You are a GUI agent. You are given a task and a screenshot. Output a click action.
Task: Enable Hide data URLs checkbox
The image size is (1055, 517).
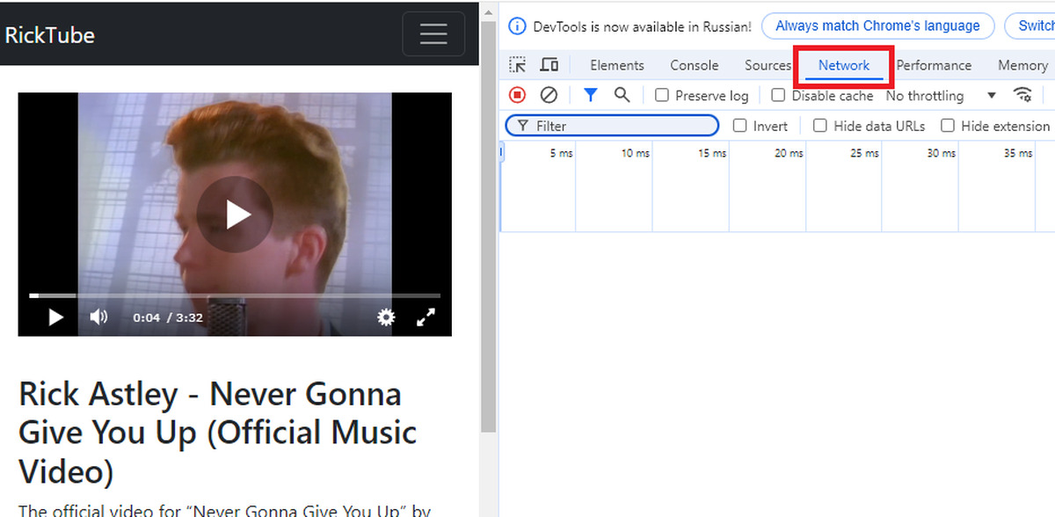pyautogui.click(x=820, y=126)
